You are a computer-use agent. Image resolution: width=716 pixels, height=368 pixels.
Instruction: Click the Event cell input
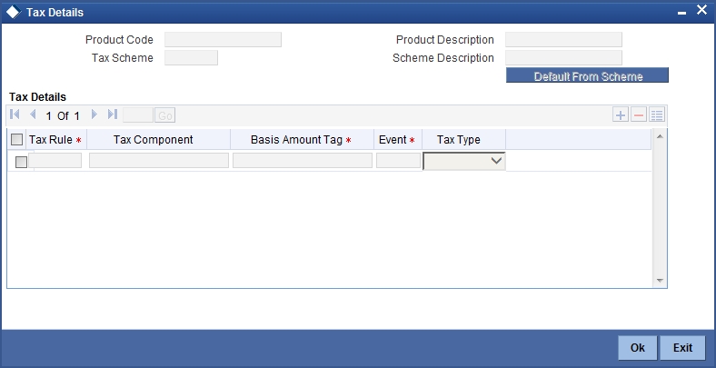coord(398,161)
